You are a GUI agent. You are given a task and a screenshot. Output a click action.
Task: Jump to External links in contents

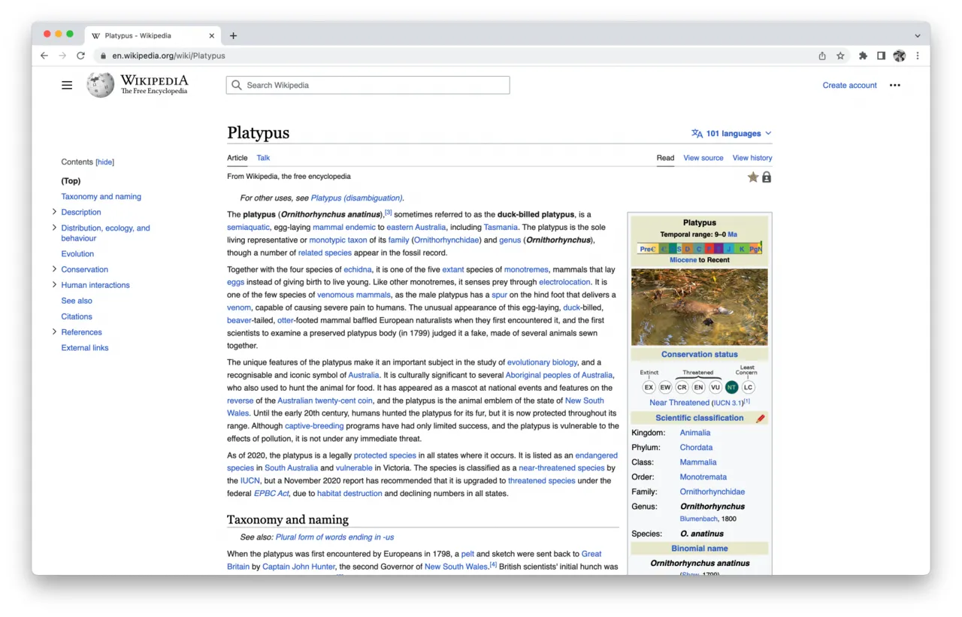tap(85, 348)
